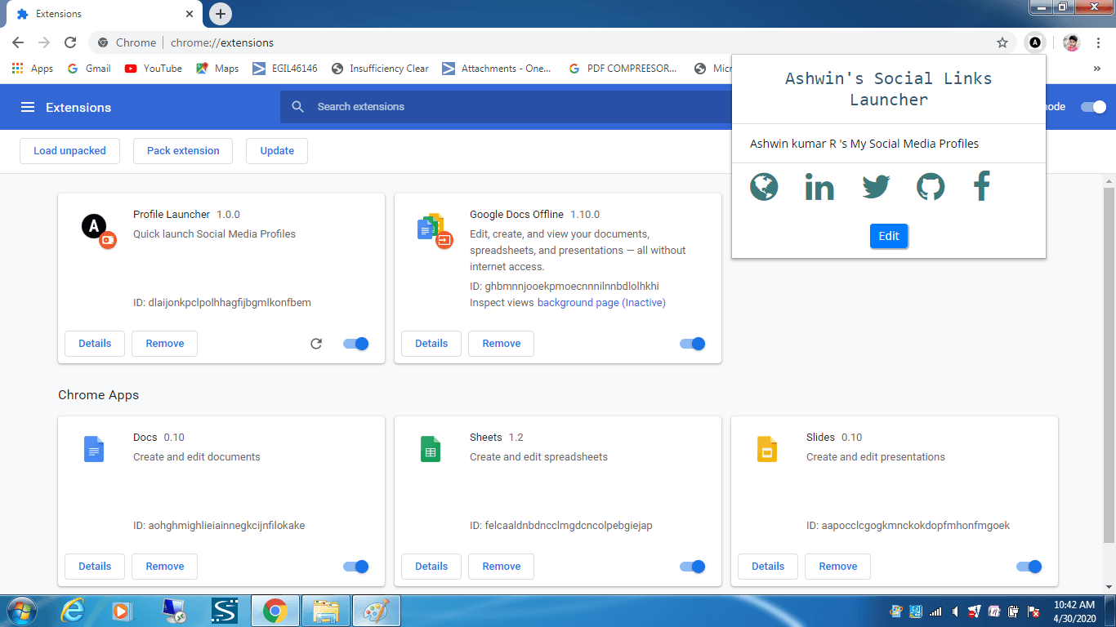
Task: Refresh the page using reload icon
Action: coord(70,42)
